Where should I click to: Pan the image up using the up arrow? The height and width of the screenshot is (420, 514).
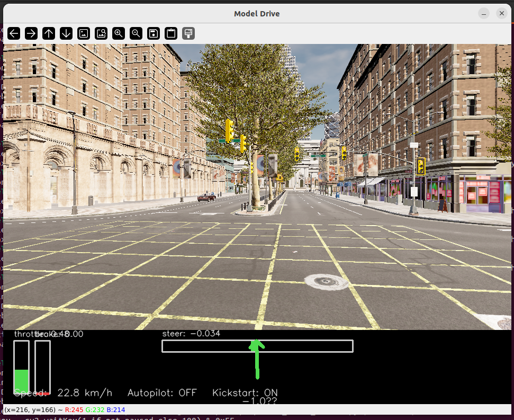point(48,33)
